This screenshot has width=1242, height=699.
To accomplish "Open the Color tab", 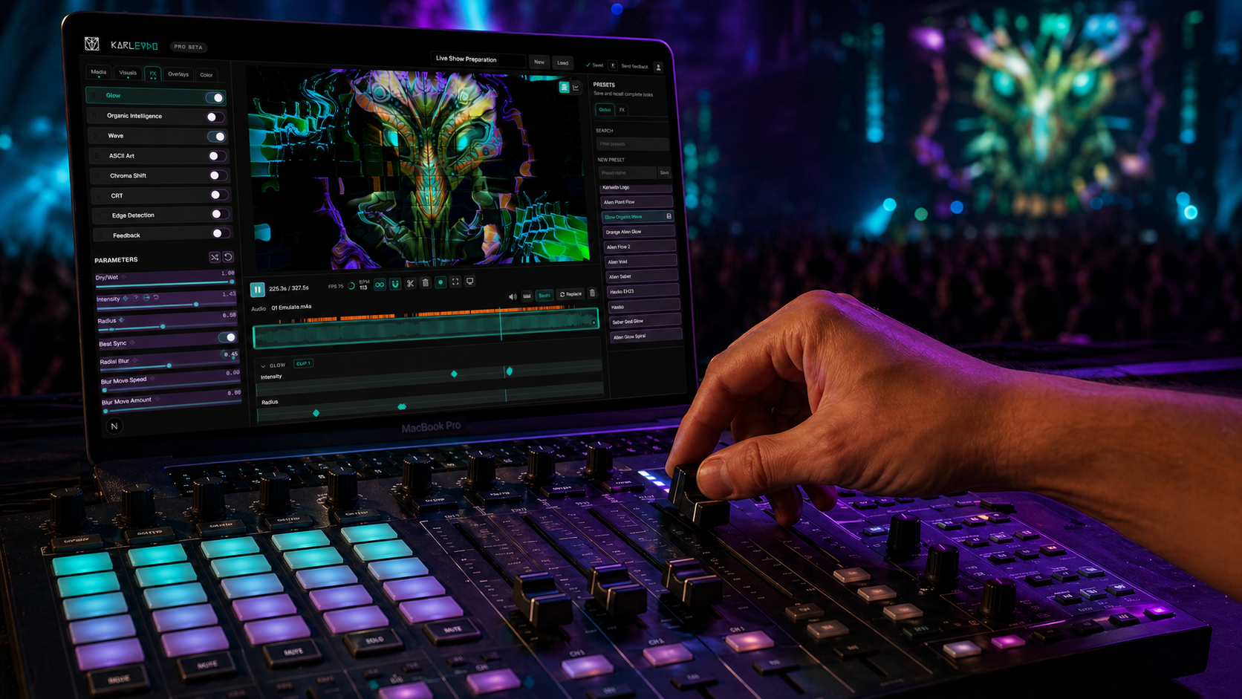I will point(207,75).
